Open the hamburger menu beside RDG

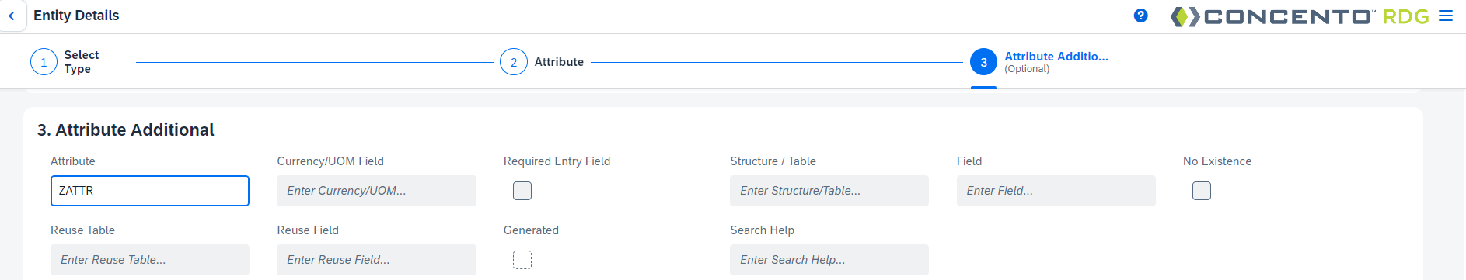[x=1445, y=16]
